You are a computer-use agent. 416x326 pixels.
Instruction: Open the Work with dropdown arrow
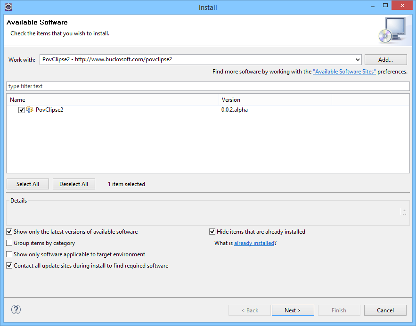(x=358, y=60)
